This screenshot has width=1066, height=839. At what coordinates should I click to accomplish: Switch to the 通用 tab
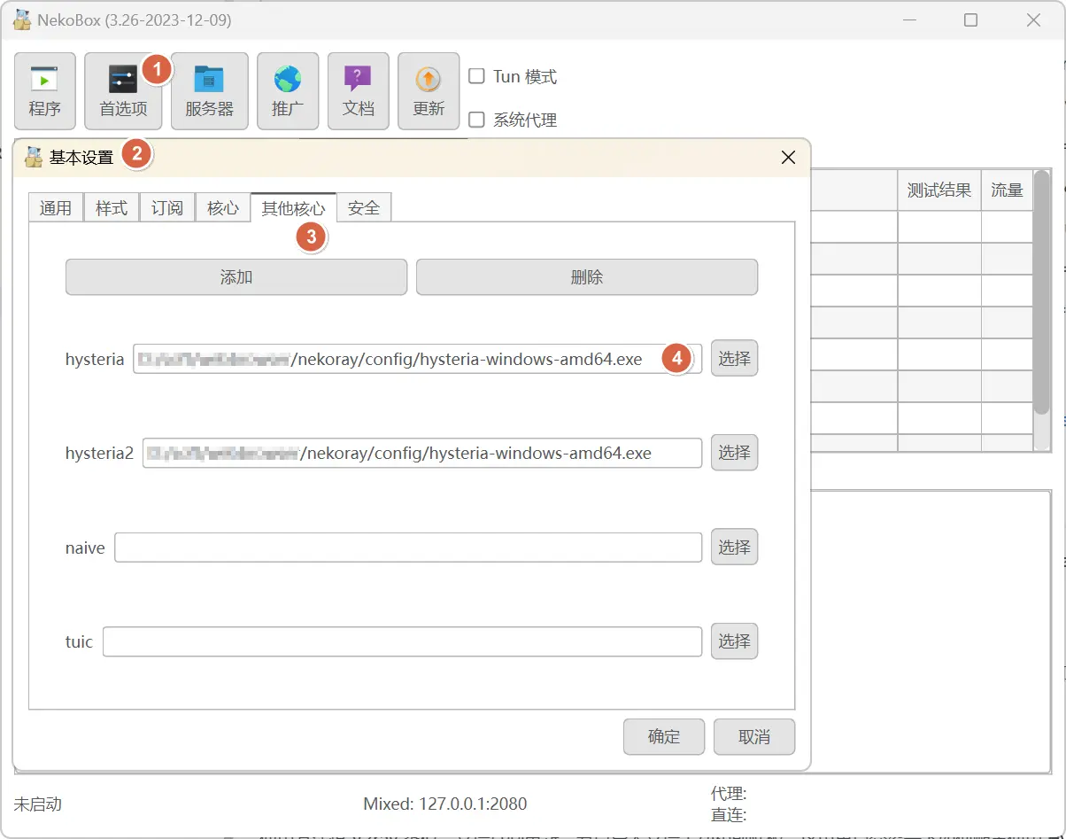pyautogui.click(x=56, y=208)
